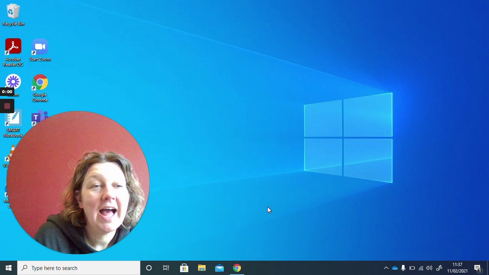Check battery status in the tray
489x275 pixels.
(412, 268)
